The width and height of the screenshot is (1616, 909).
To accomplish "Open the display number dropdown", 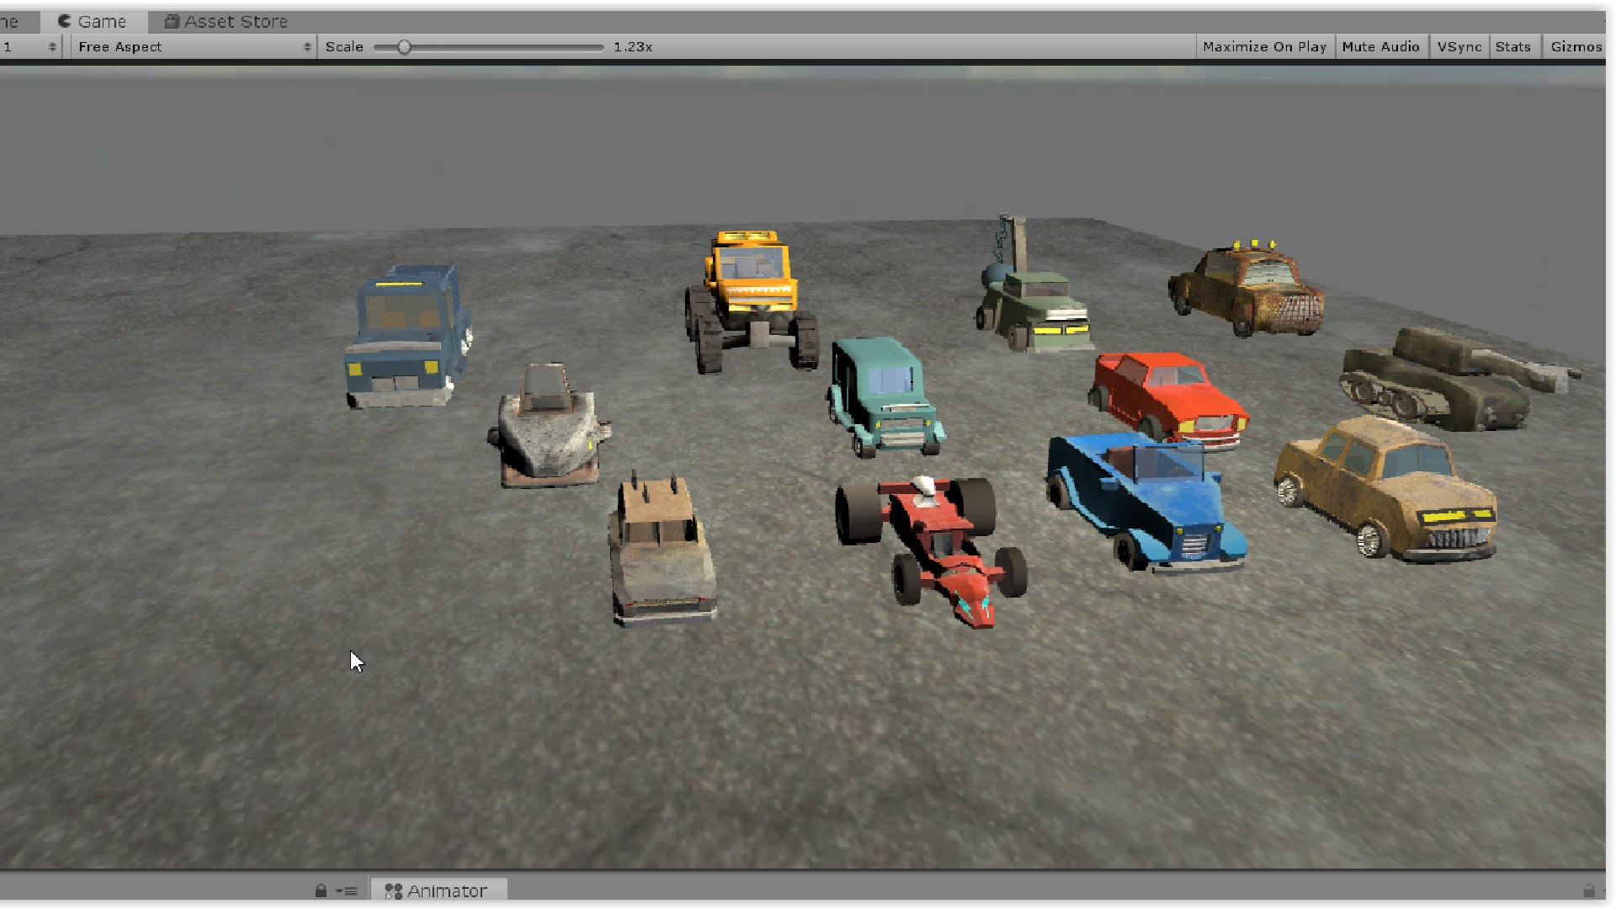I will [29, 46].
